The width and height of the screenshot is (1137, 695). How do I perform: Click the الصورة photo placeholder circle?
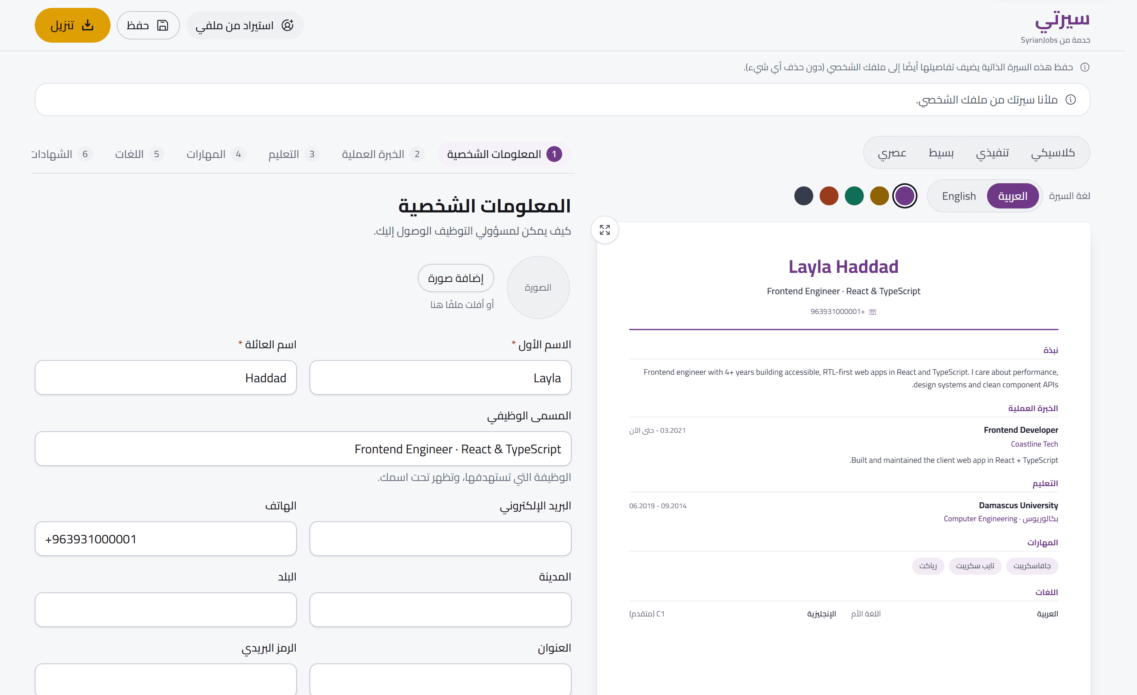coord(538,287)
